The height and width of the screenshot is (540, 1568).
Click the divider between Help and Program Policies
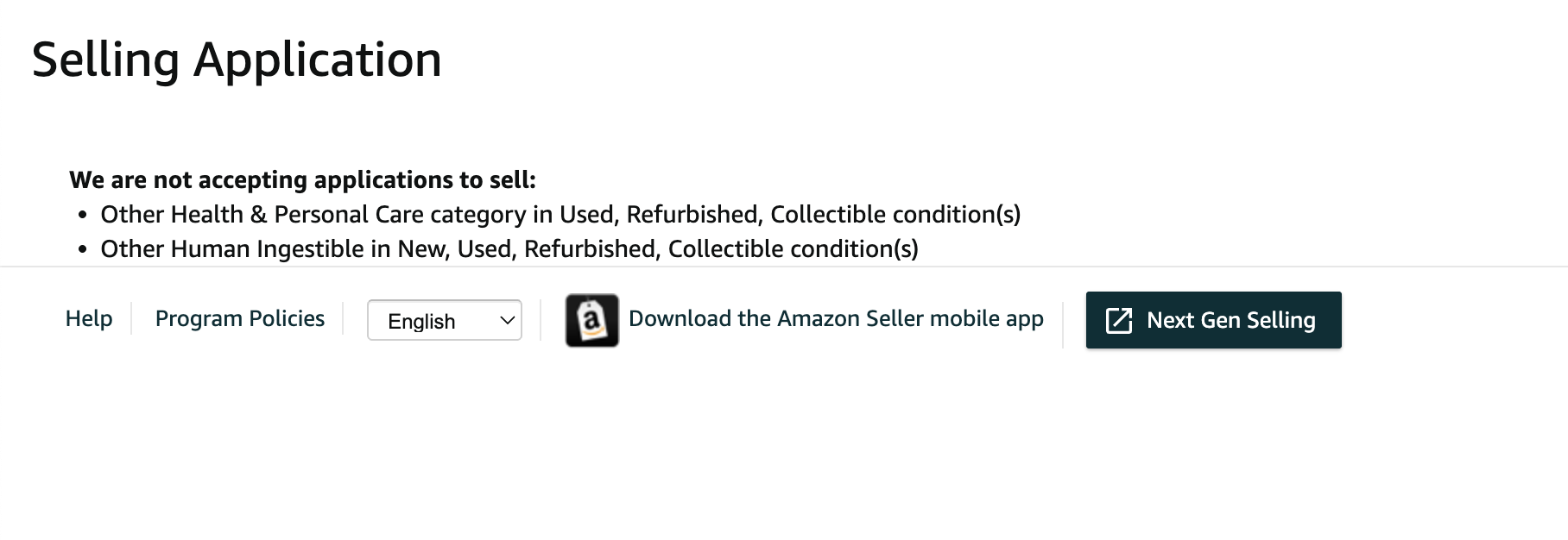(131, 318)
